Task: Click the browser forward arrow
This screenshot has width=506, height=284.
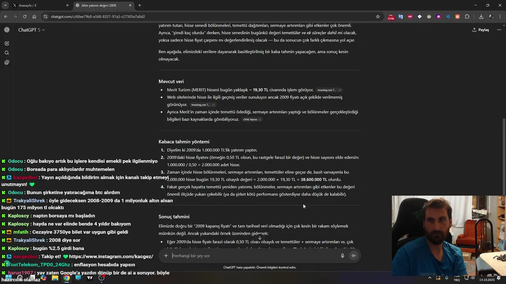Action: pyautogui.click(x=15, y=17)
